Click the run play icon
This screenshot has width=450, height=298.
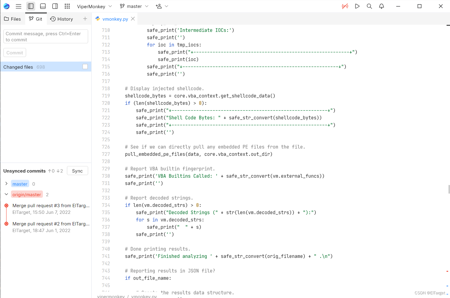357,6
